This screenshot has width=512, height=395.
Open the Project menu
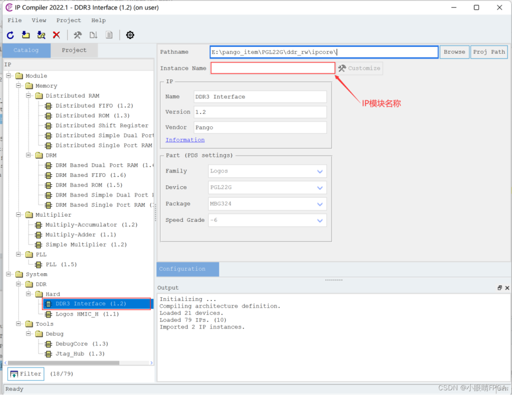[x=68, y=20]
